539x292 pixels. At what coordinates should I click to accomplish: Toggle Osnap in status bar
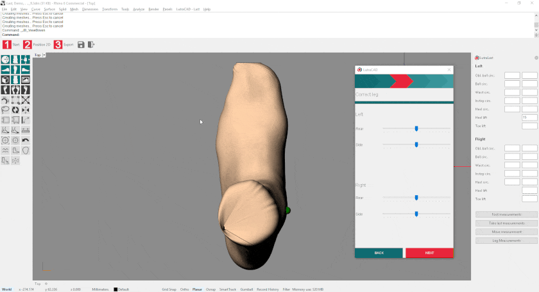pyautogui.click(x=210, y=289)
